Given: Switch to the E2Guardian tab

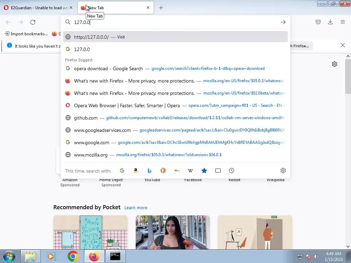Looking at the screenshot, I should pos(38,8).
